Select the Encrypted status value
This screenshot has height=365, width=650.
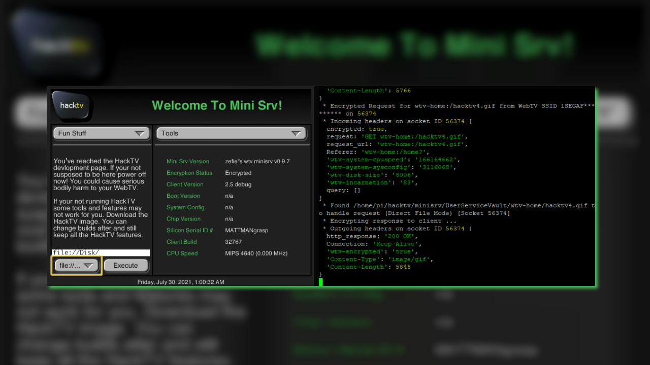pos(238,173)
